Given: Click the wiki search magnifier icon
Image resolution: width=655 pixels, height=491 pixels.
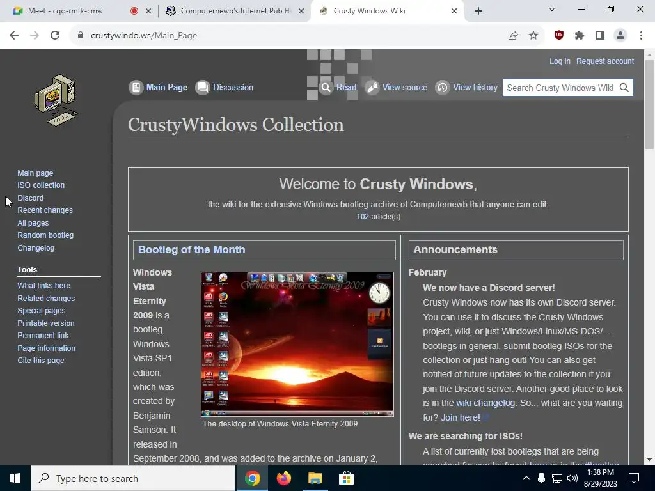Looking at the screenshot, I should (x=624, y=88).
